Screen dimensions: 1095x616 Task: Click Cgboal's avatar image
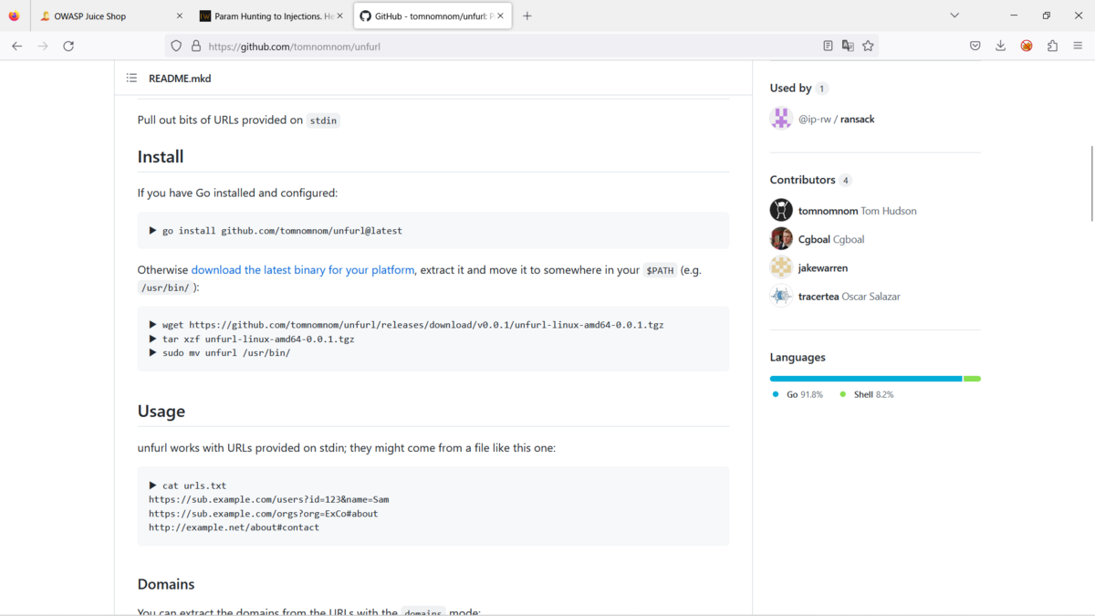pyautogui.click(x=781, y=239)
